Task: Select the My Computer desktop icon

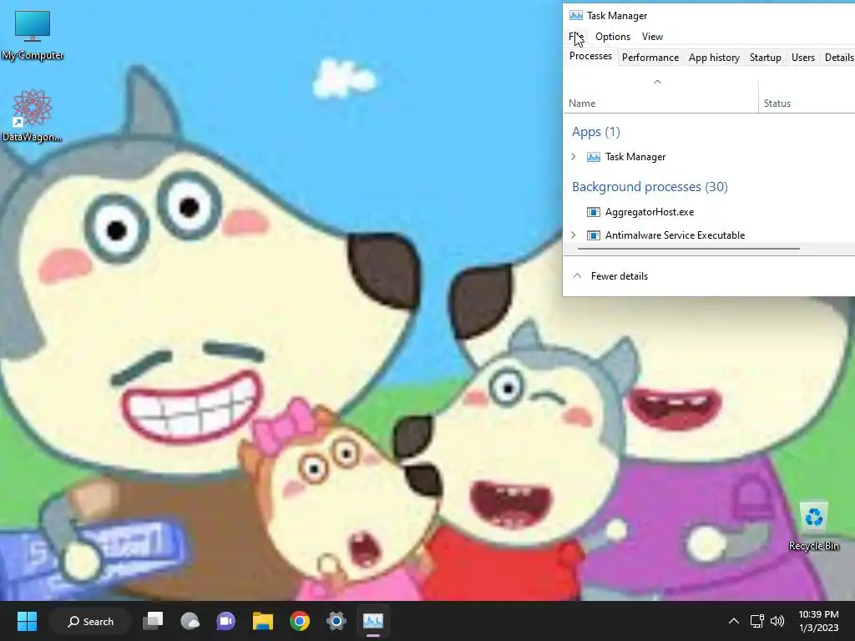Action: (x=33, y=35)
